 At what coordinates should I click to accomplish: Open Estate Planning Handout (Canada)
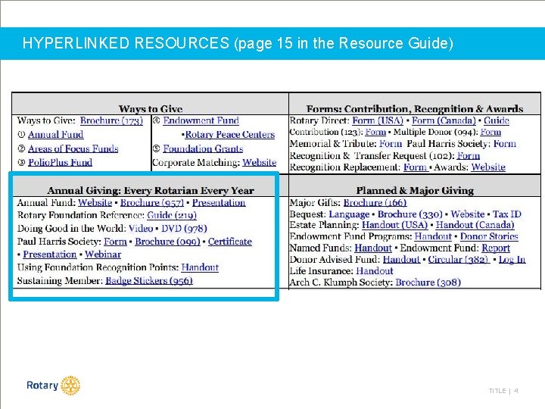coord(475,226)
